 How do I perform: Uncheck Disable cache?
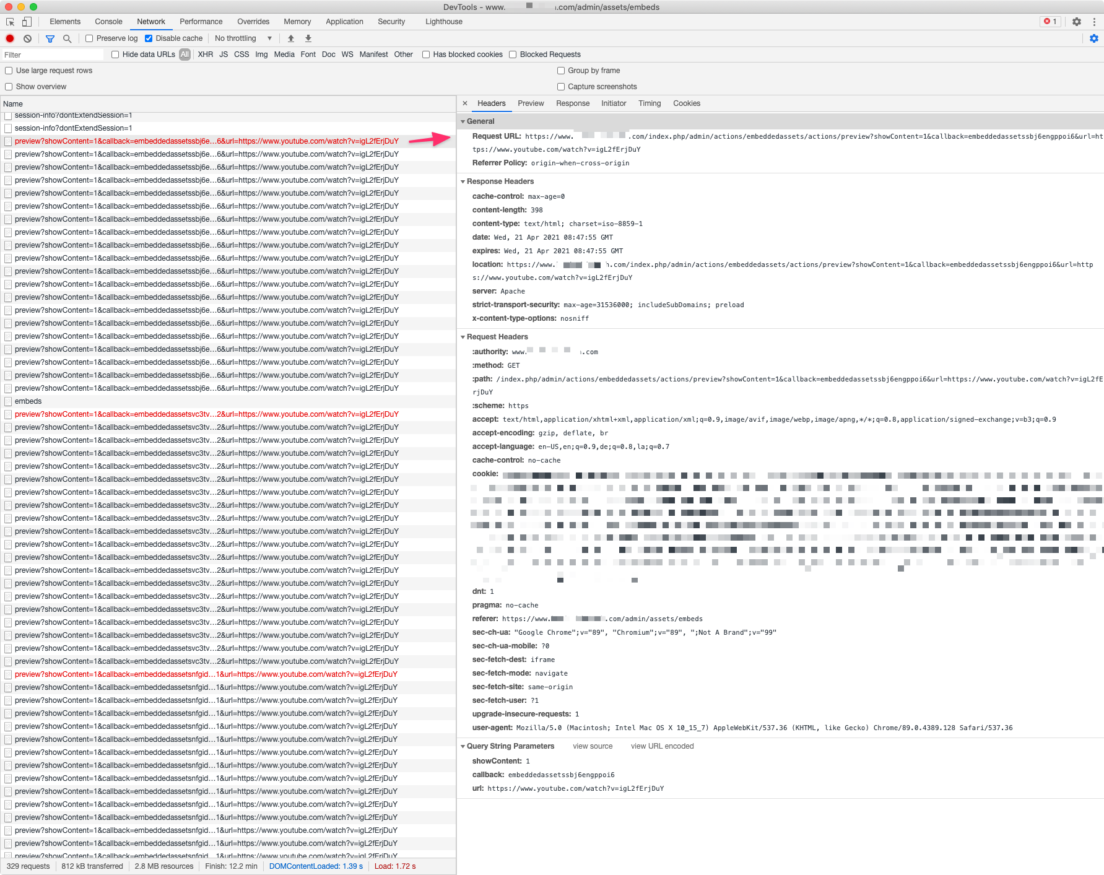149,38
